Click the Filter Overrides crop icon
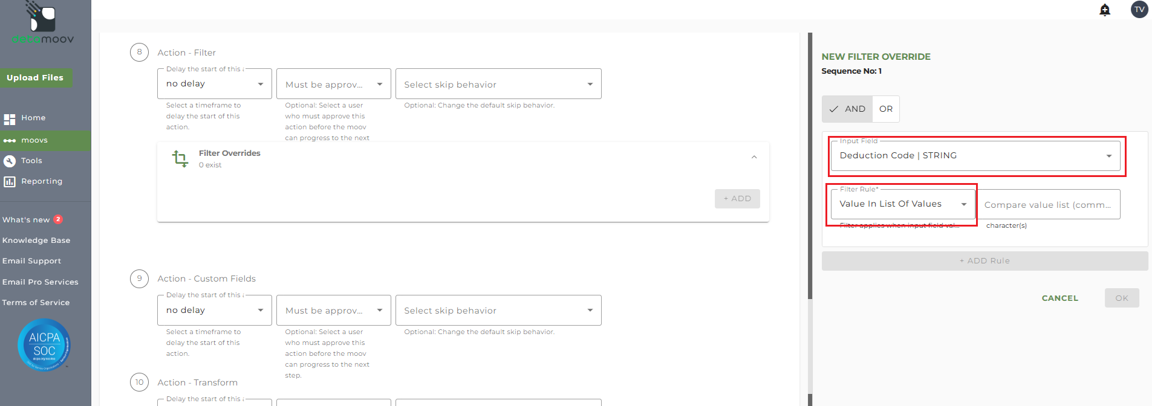Image resolution: width=1152 pixels, height=406 pixels. click(180, 159)
